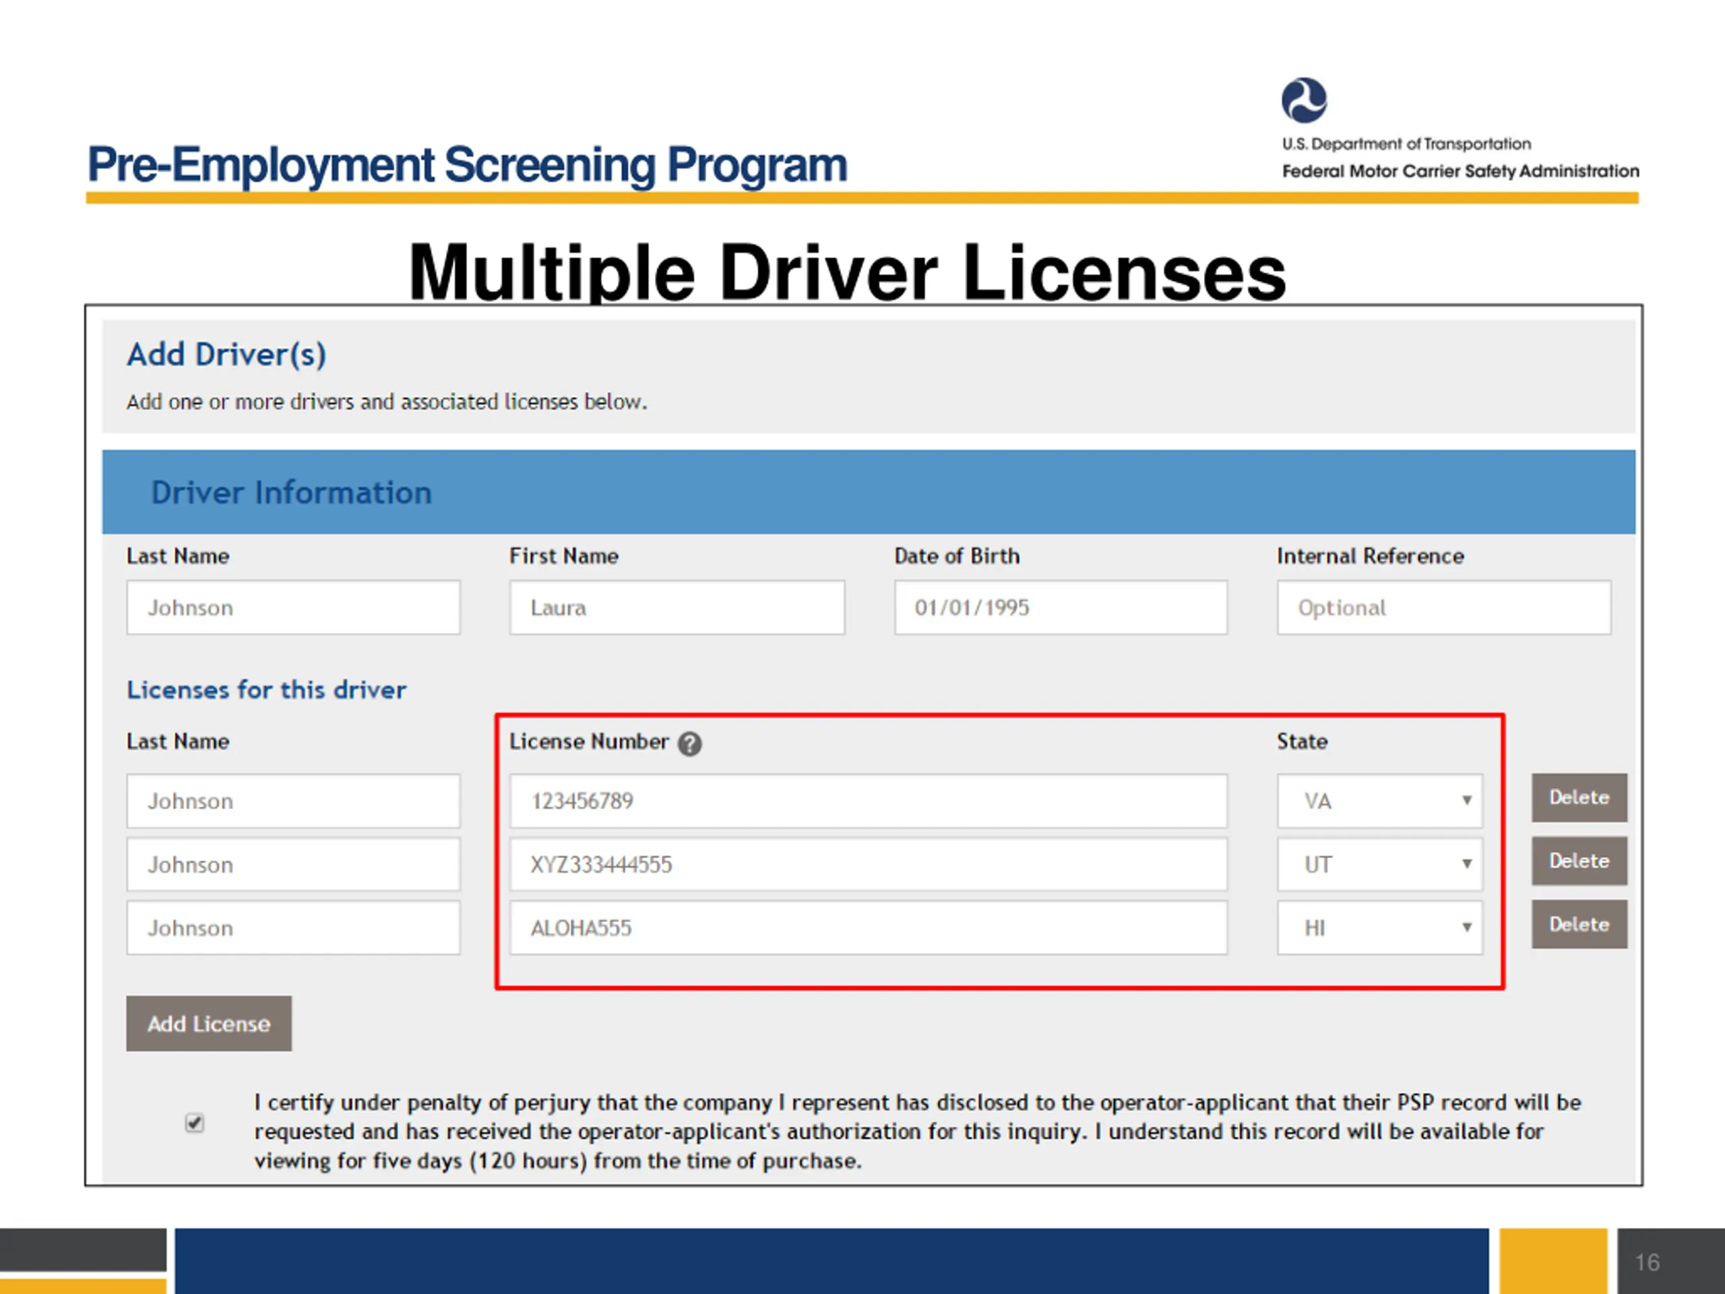Screen dimensions: 1725x1294
Task: Click the 'Date of Birth' field label
Action: (957, 556)
